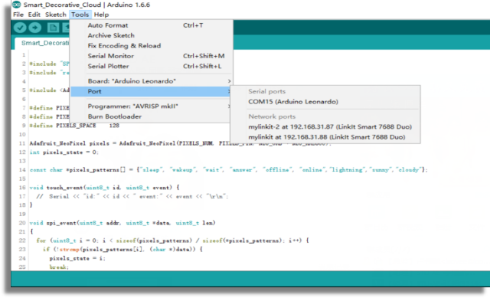The width and height of the screenshot is (490, 298).
Task: Click the New sketch toolbar icon
Action: [53, 28]
